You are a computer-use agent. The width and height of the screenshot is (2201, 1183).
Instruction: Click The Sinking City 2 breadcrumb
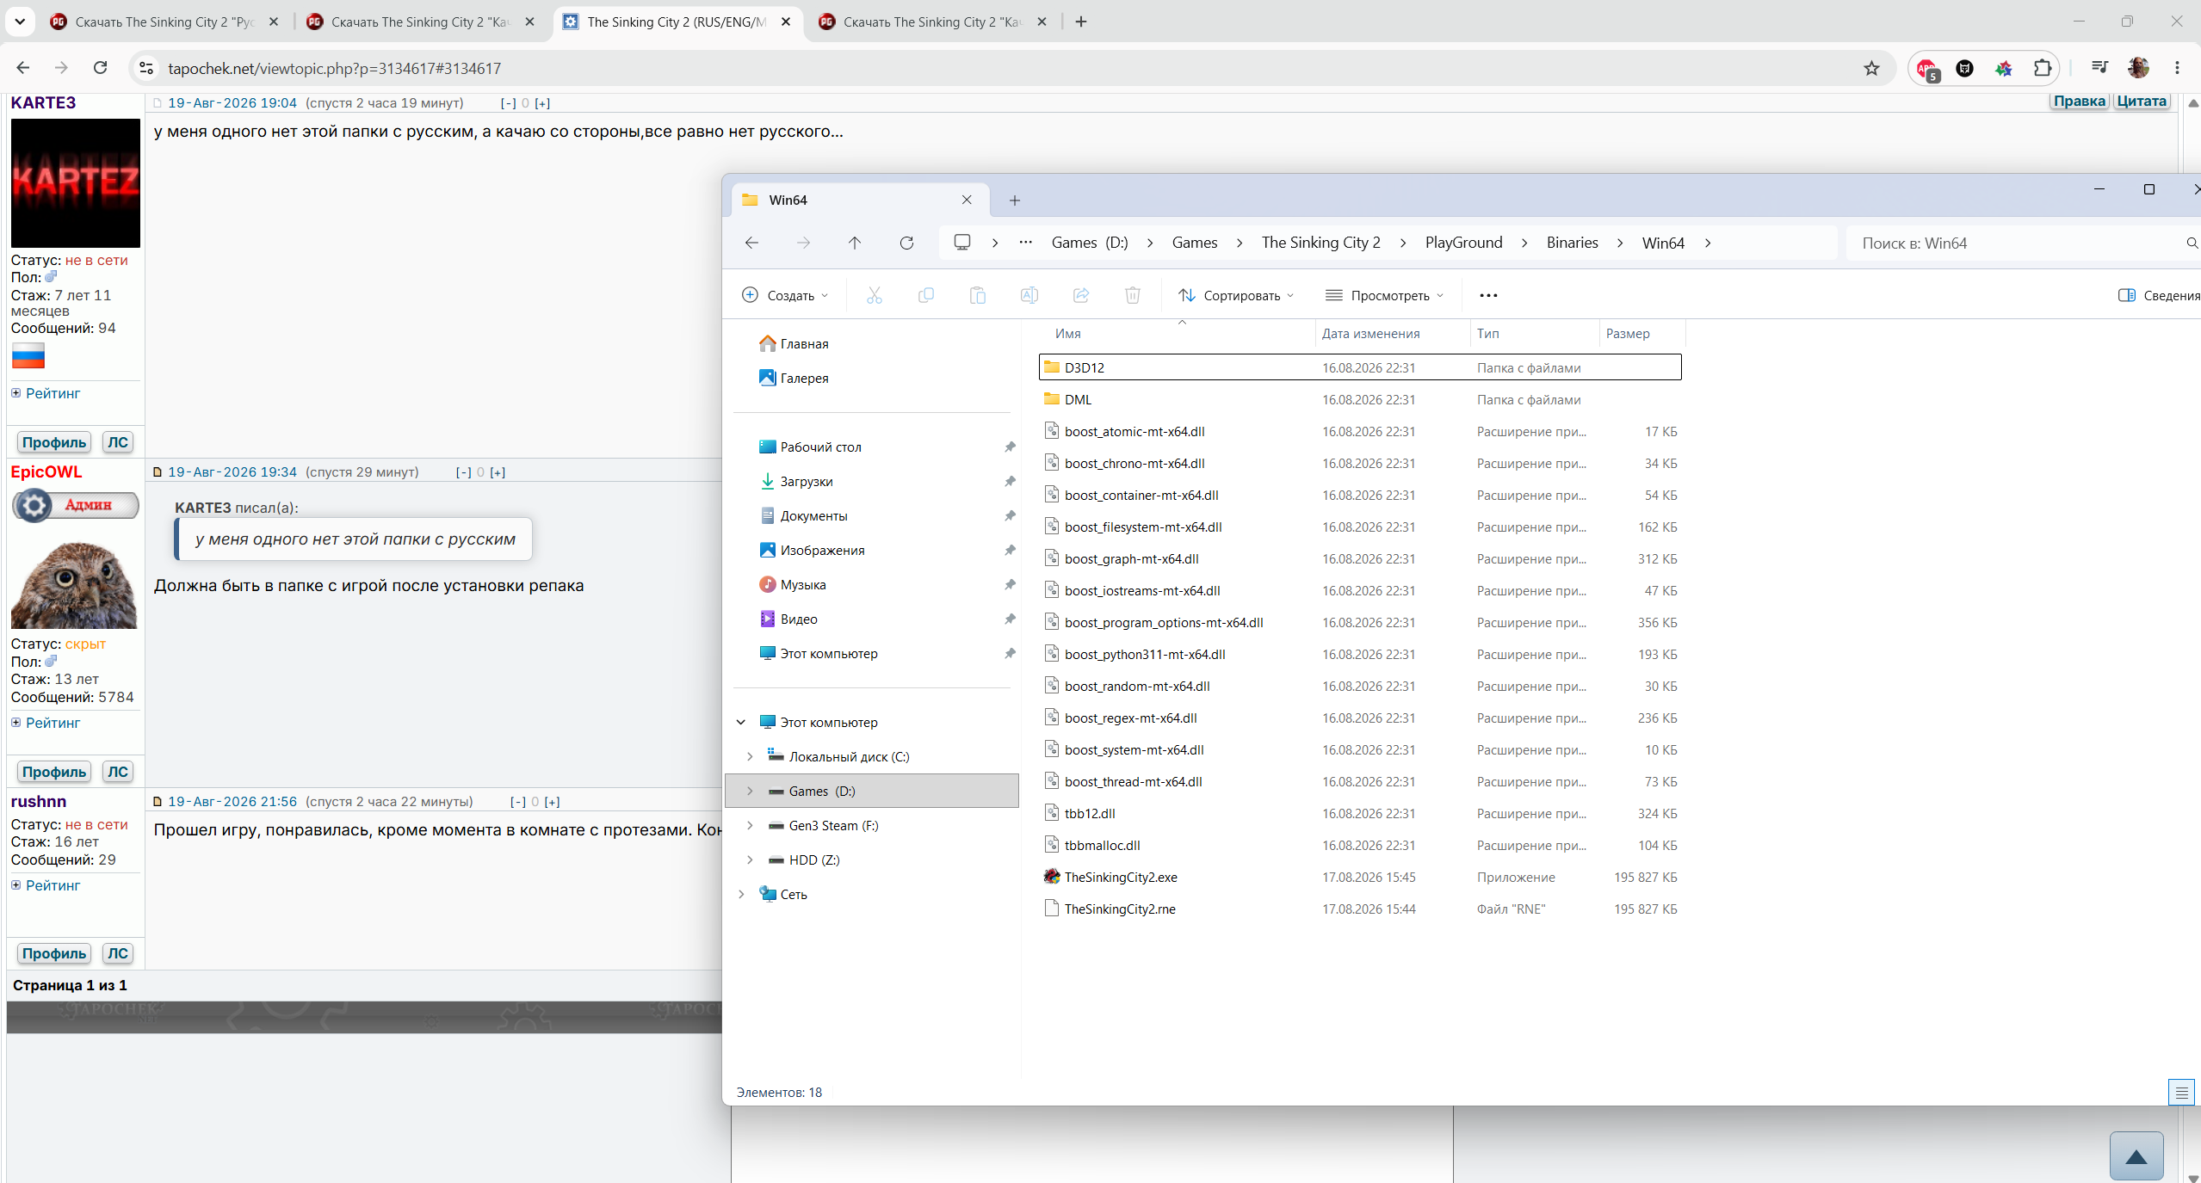(x=1320, y=243)
